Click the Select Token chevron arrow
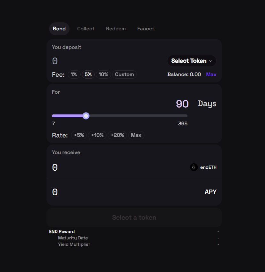Screen dimensions: 265x272 click(210, 61)
